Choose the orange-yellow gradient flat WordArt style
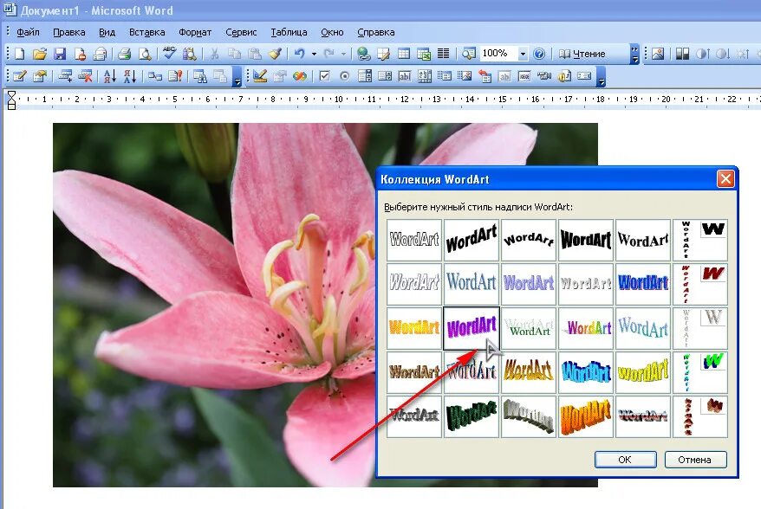Image resolution: width=761 pixels, height=509 pixels. tap(414, 328)
